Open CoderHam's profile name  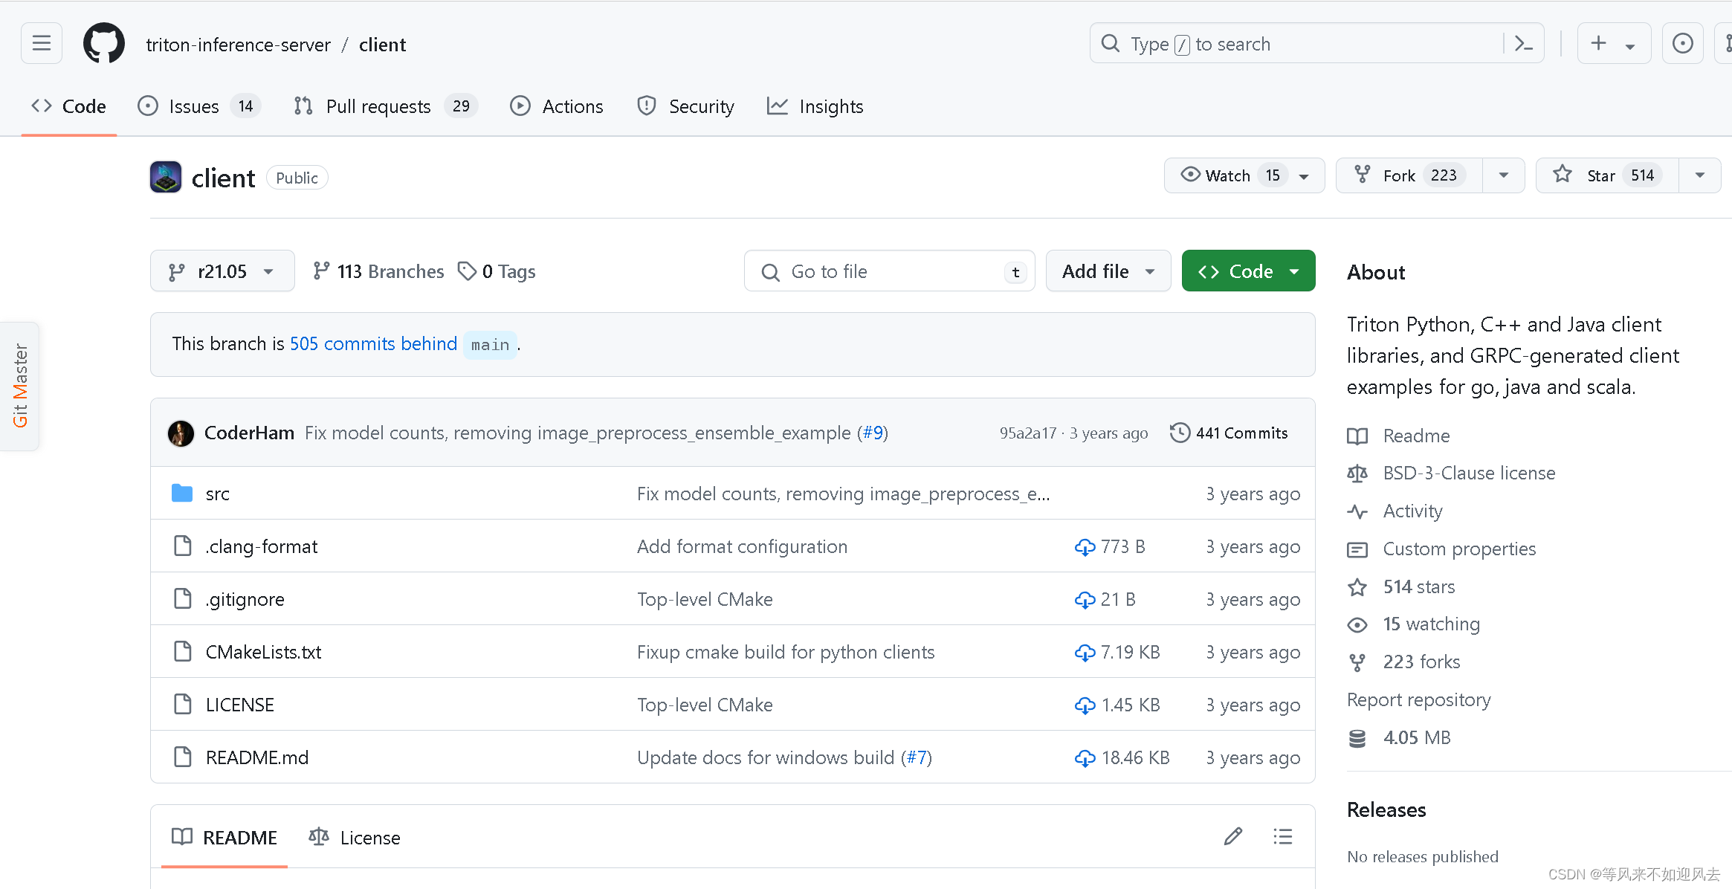[249, 433]
